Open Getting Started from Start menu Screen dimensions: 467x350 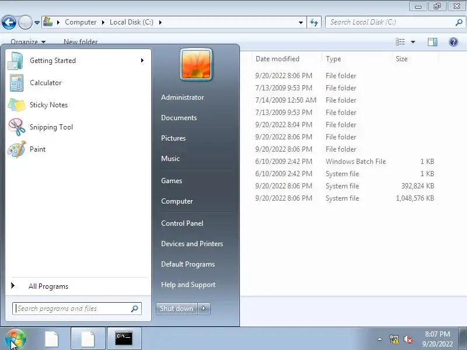pyautogui.click(x=78, y=61)
